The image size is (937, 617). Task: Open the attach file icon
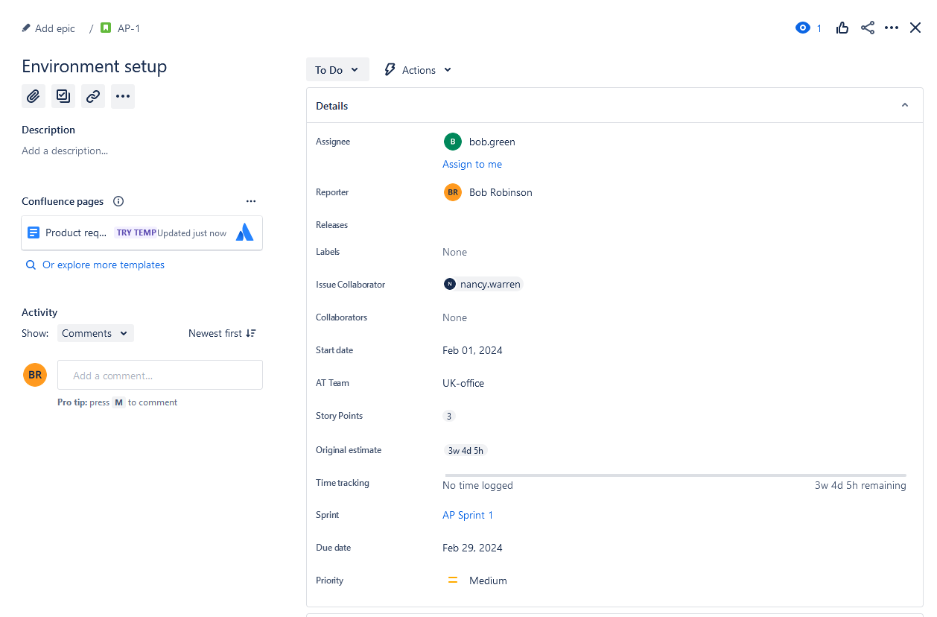click(x=33, y=96)
